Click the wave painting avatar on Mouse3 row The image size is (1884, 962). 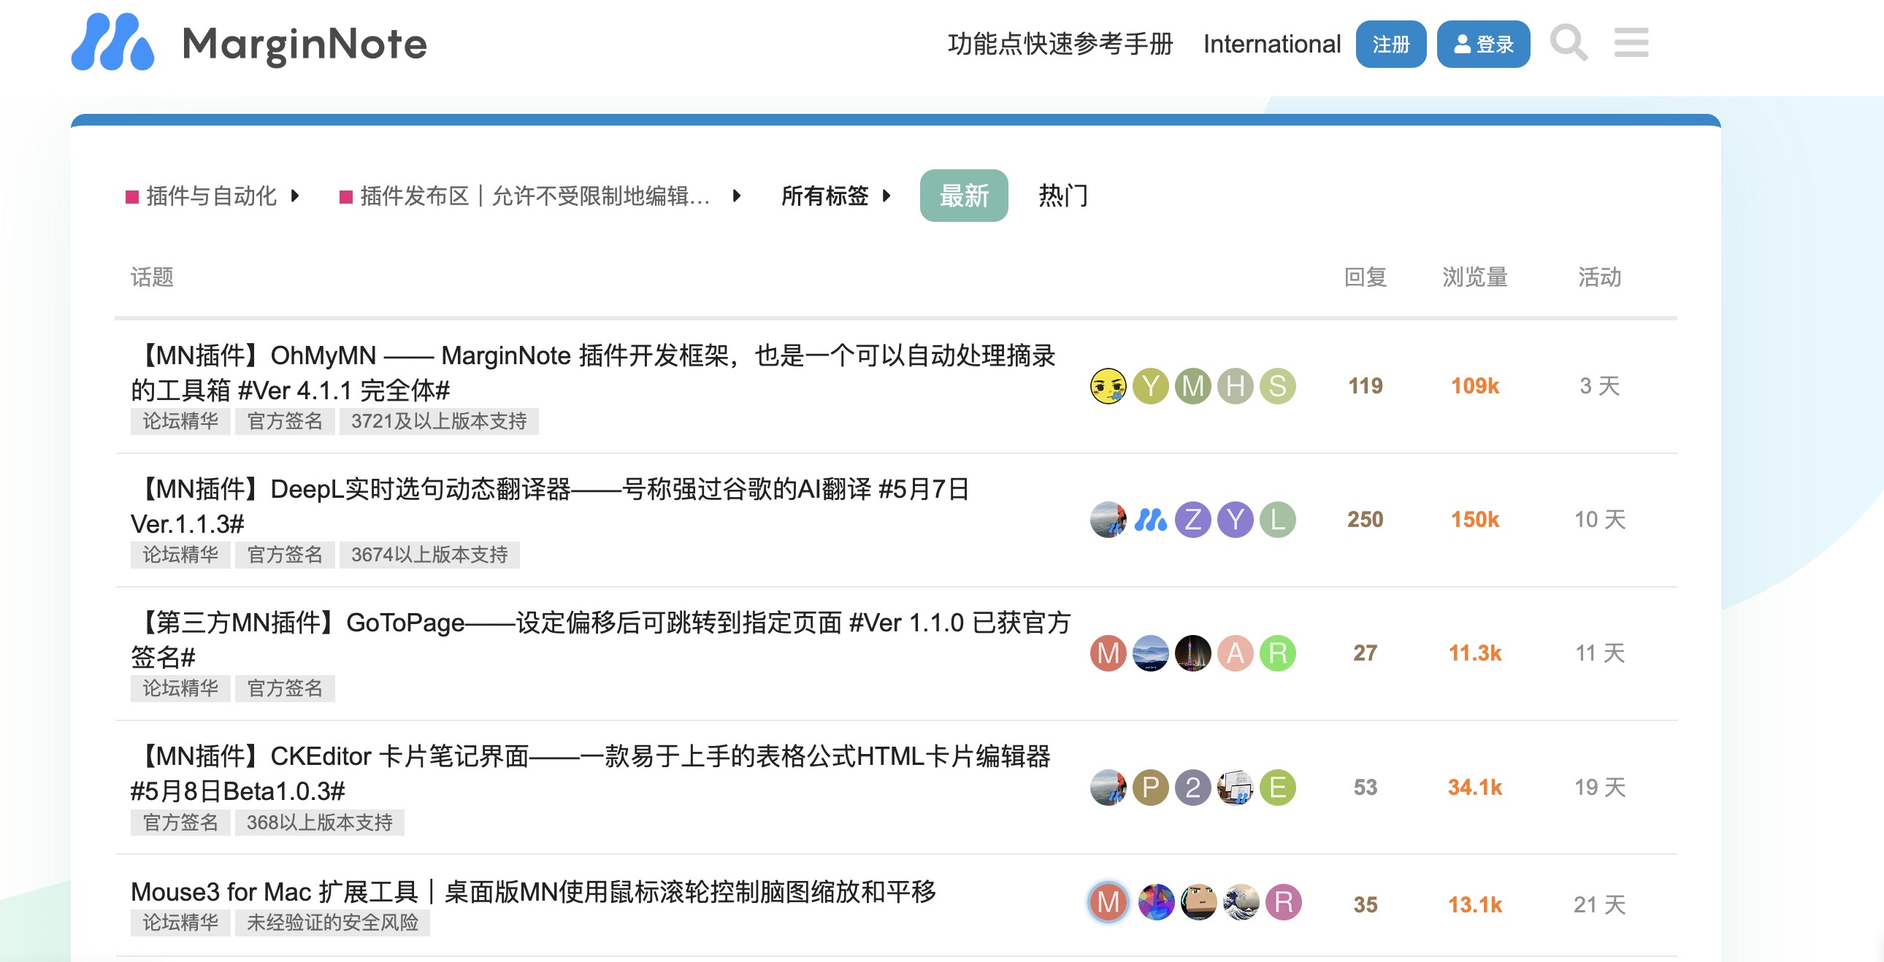point(1241,902)
